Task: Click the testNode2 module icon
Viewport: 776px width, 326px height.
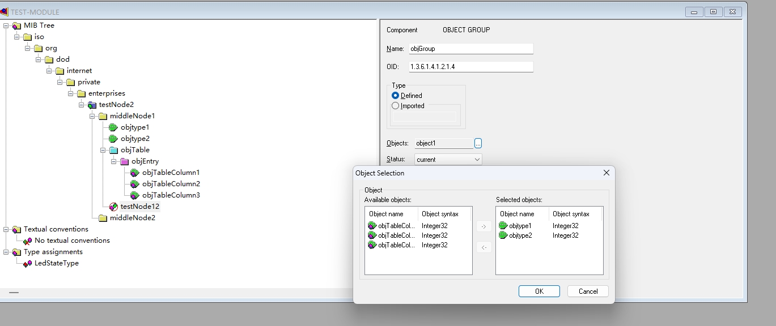Action: pos(92,105)
